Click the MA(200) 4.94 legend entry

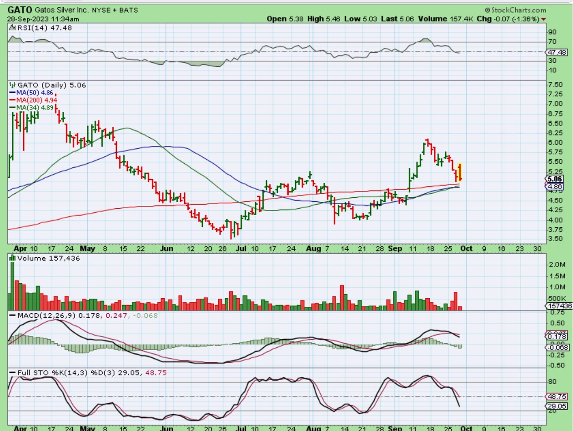point(34,100)
